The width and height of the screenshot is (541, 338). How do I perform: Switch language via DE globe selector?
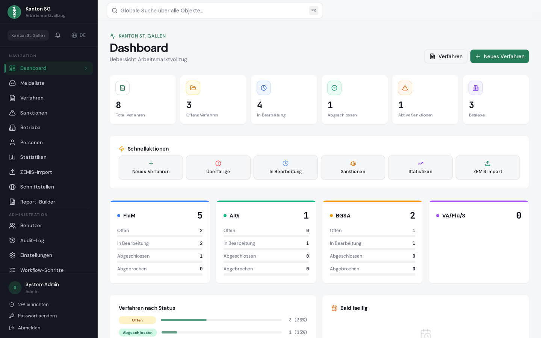79,35
